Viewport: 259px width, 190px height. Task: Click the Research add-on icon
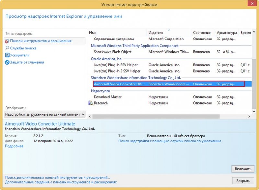coord(91,103)
